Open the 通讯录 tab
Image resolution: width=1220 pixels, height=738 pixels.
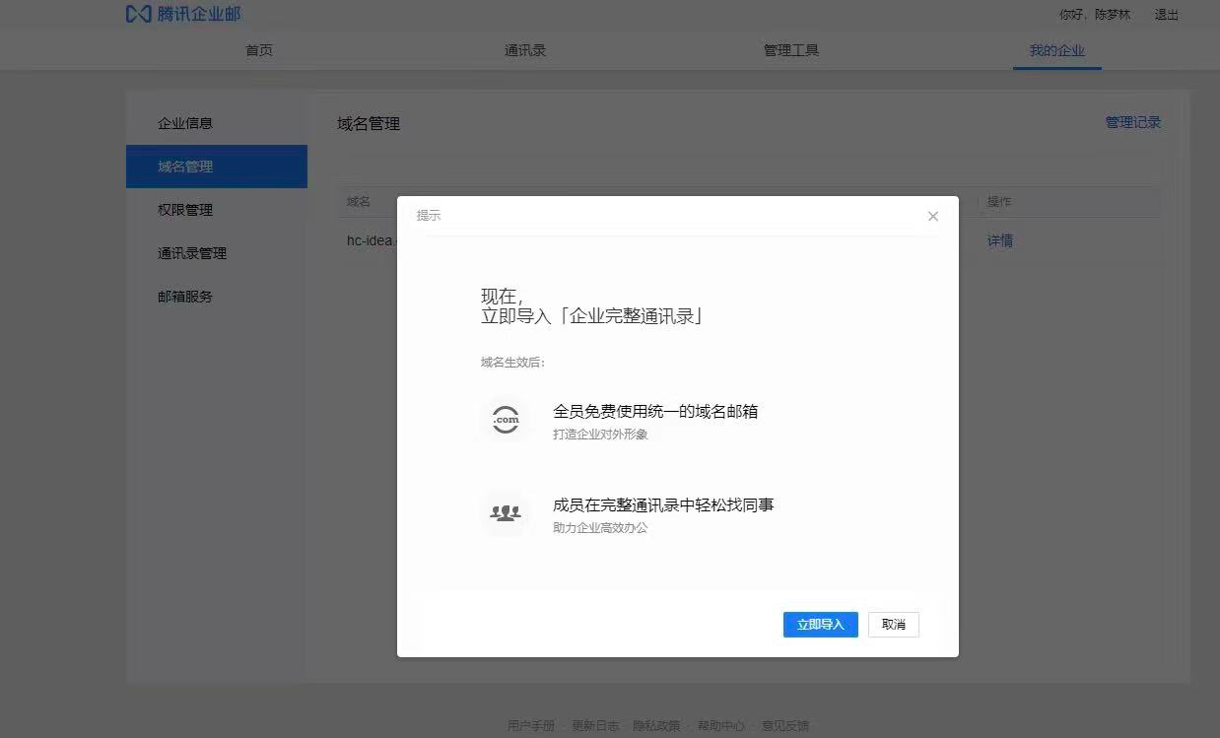coord(525,50)
